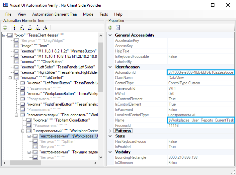The height and width of the screenshot is (175, 236).
Task: Click the go-to-previous-sibling navigation icon
Action: [x=38, y=28]
